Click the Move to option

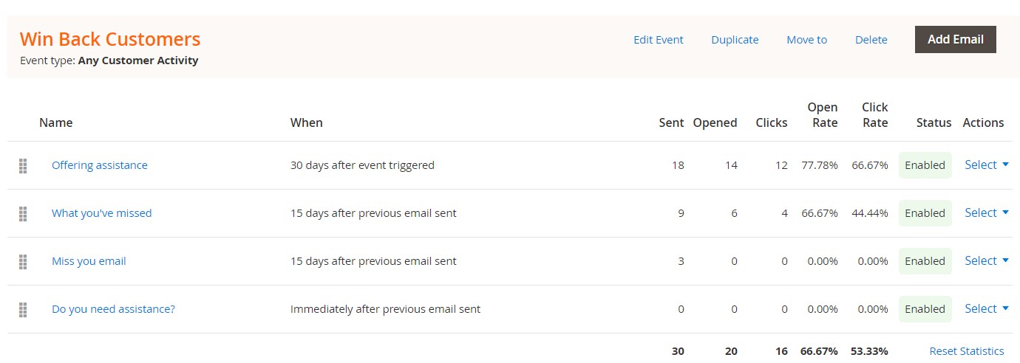click(806, 40)
